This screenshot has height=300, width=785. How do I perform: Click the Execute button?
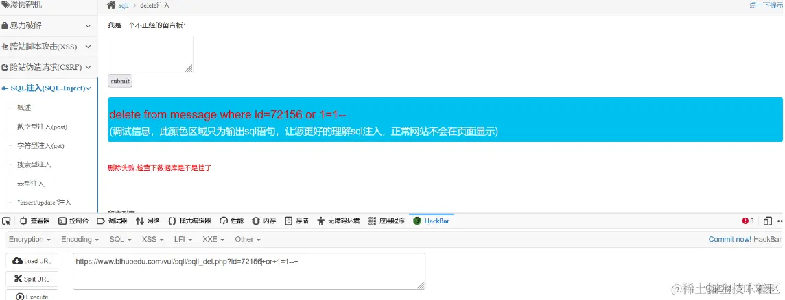pos(32,295)
